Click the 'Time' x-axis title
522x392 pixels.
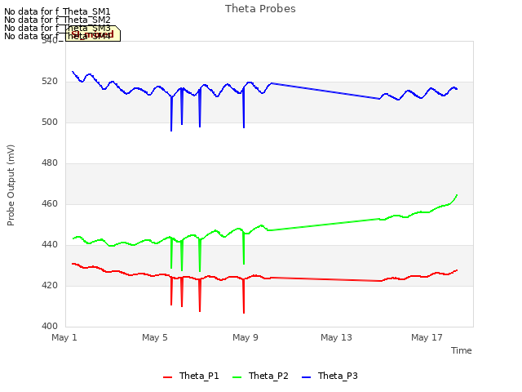click(462, 350)
